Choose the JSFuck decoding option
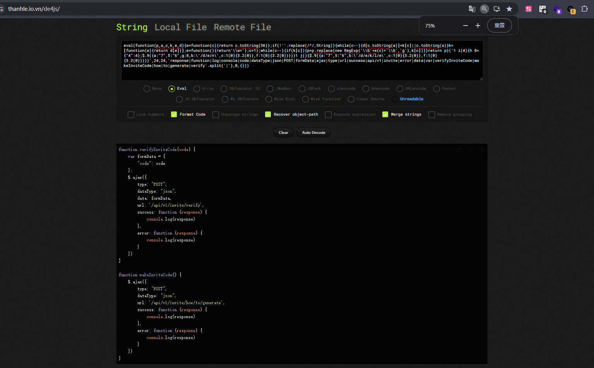 pos(302,89)
